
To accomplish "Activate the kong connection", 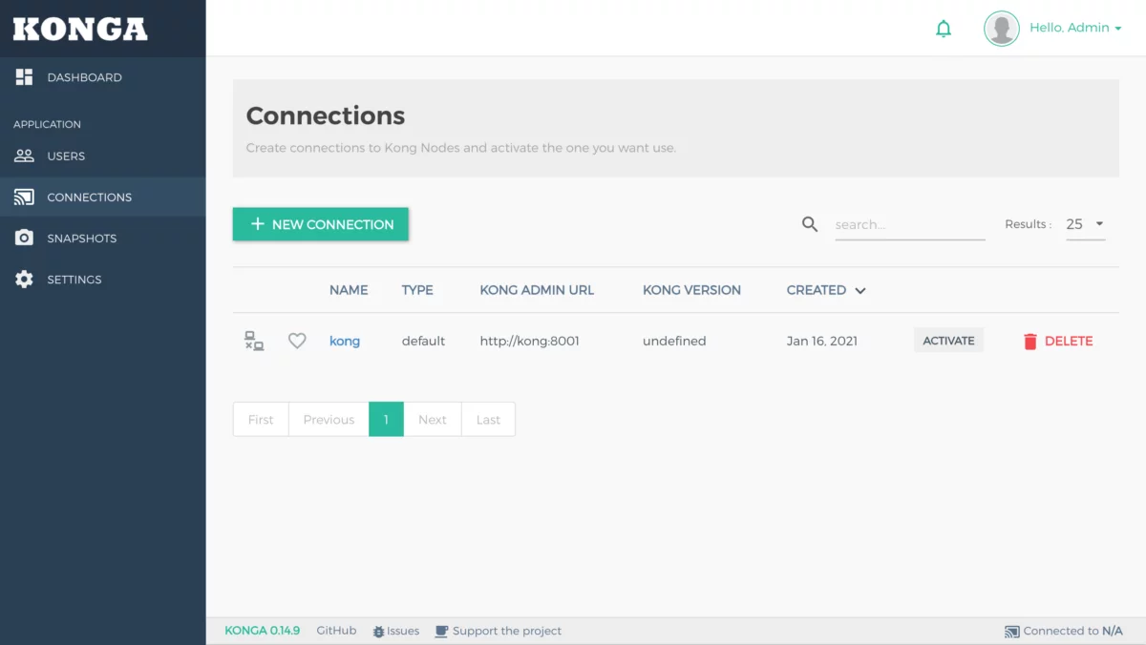I will pos(948,341).
